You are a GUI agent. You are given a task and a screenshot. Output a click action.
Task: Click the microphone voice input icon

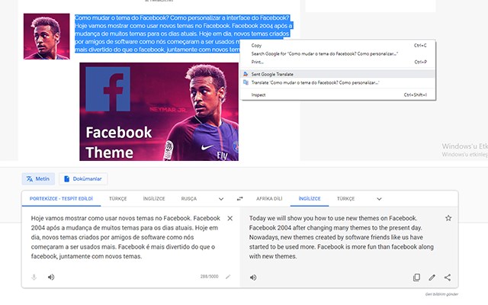pos(34,277)
